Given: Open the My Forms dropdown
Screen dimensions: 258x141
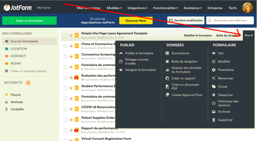Looking at the screenshot, I should 46,8.
